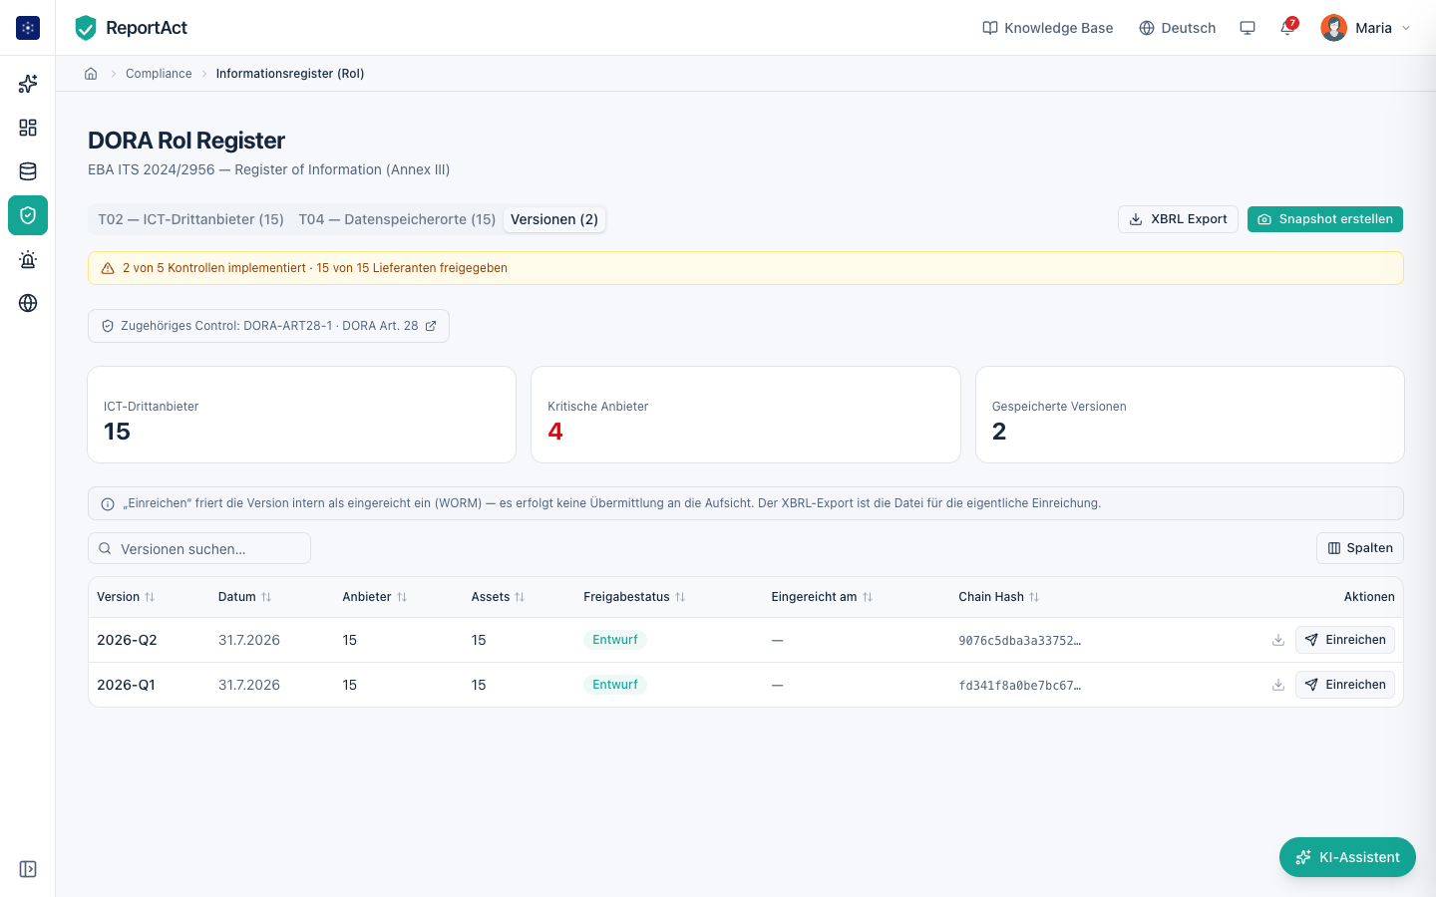Select the Compliance shield sidebar icon
The height and width of the screenshot is (897, 1436).
click(x=28, y=215)
